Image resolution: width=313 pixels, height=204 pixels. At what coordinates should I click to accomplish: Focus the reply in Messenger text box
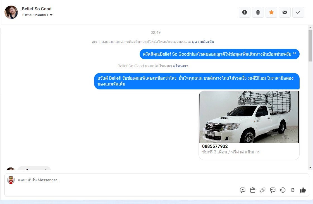click(126, 180)
